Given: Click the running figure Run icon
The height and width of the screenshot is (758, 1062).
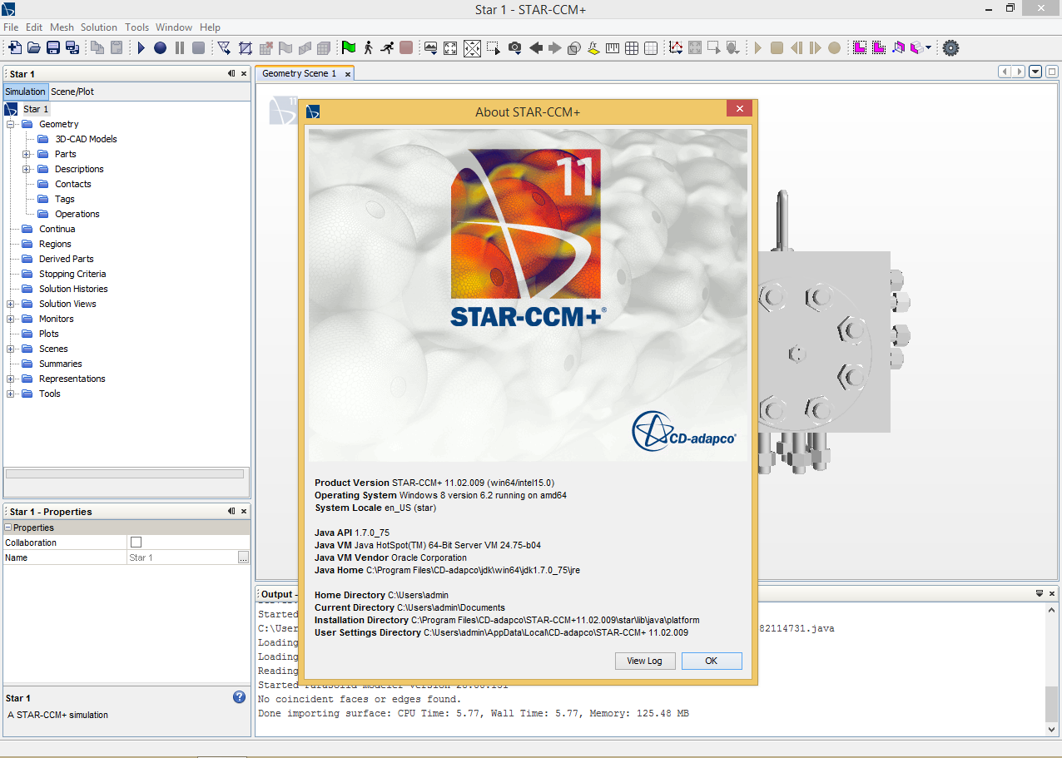Looking at the screenshot, I should 387,48.
